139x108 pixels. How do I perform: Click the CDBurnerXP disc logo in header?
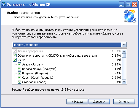click(130, 16)
